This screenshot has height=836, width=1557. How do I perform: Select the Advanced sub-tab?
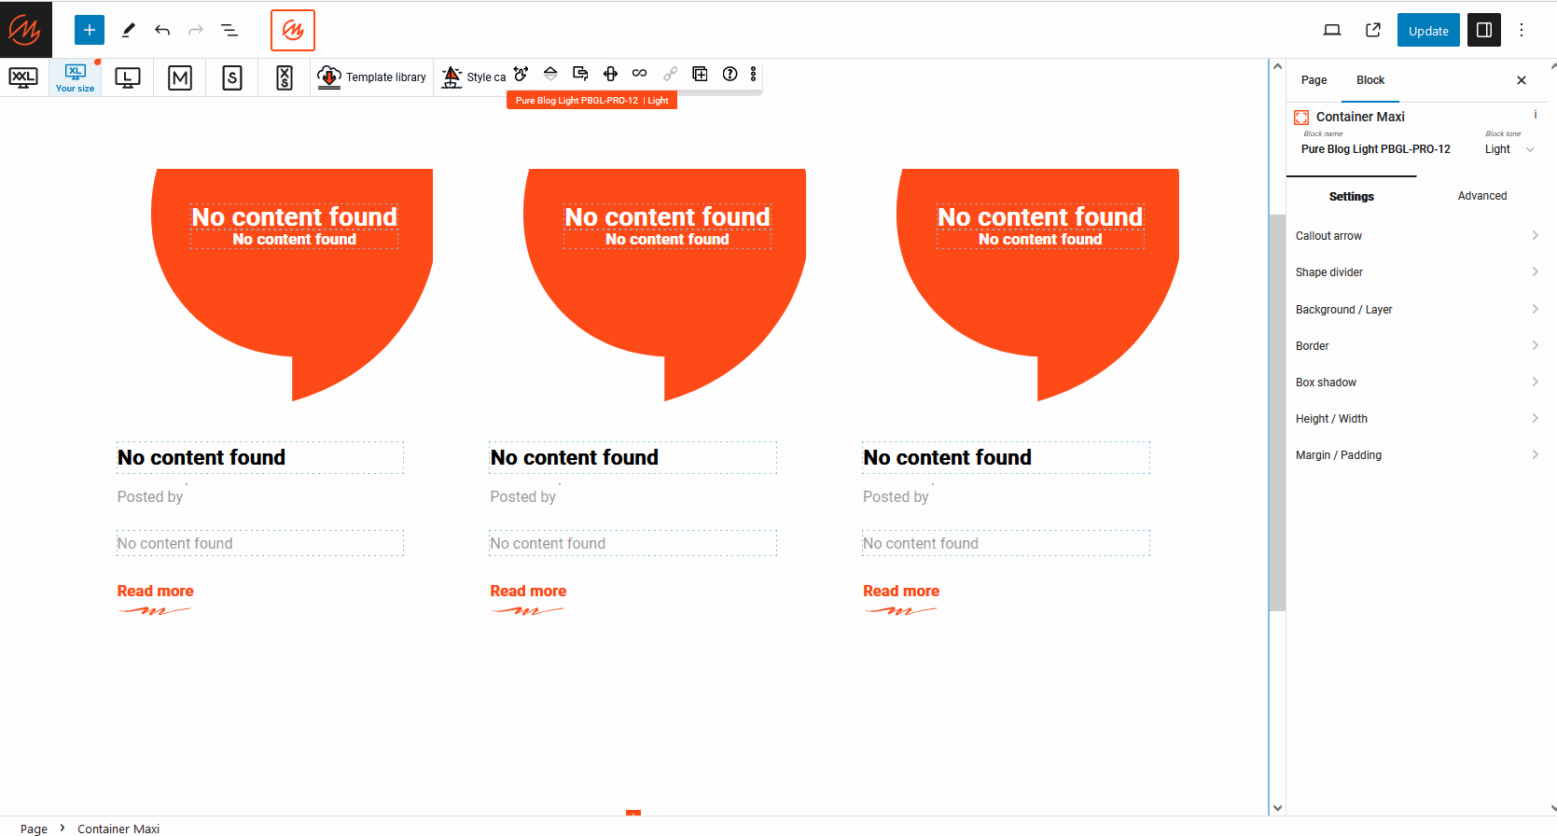coord(1482,196)
